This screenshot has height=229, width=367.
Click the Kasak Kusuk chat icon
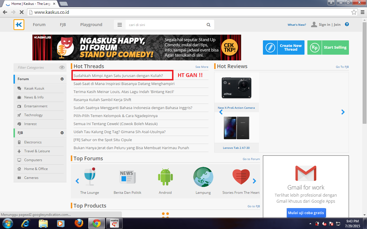click(x=19, y=88)
